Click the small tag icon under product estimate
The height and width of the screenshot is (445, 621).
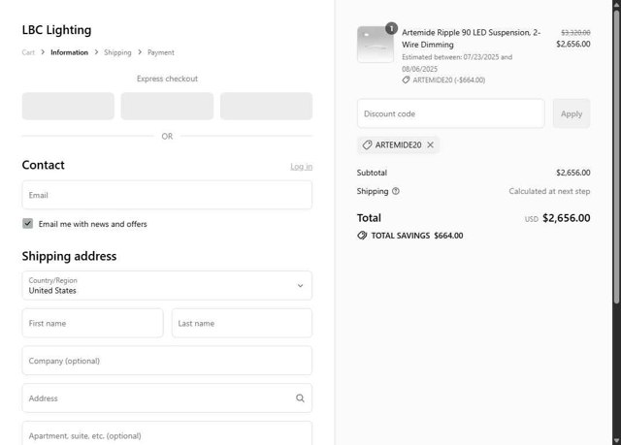406,79
